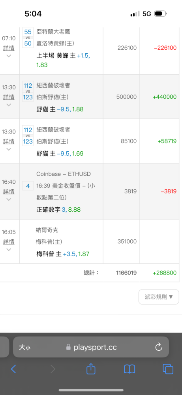Expand chevron under 16:05 row

coord(9,249)
